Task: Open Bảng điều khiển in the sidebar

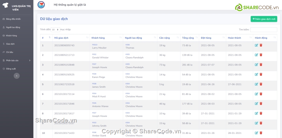Action: [13, 19]
